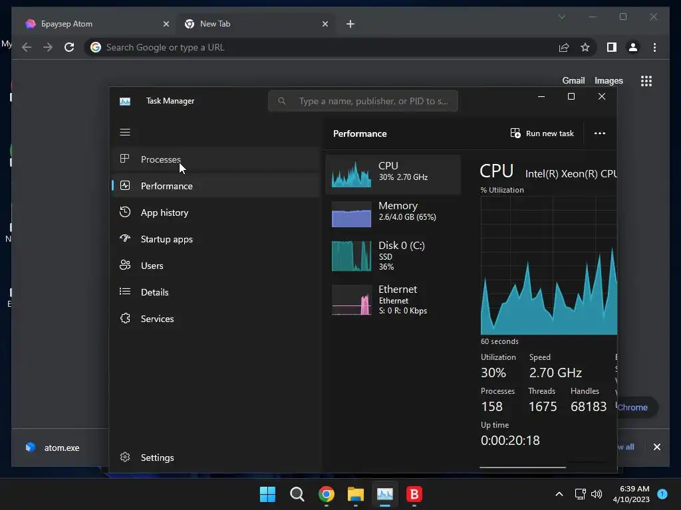Click the horizontal scrollbar under CPU details
Screen dimensions: 681x510
tap(523, 467)
